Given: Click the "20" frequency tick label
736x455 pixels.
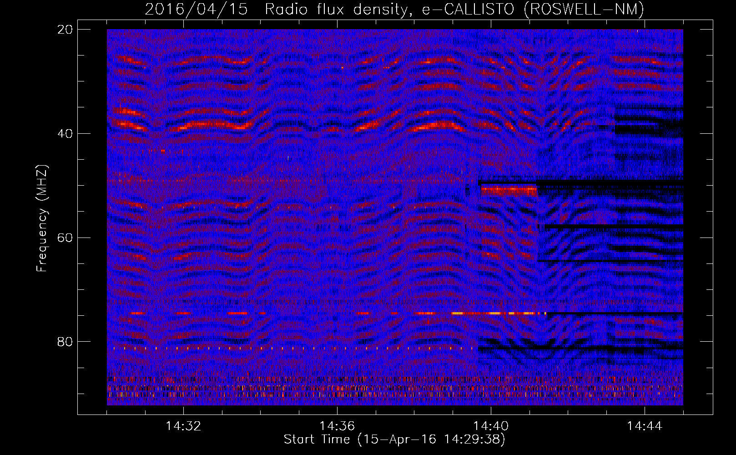Looking at the screenshot, I should tap(66, 30).
